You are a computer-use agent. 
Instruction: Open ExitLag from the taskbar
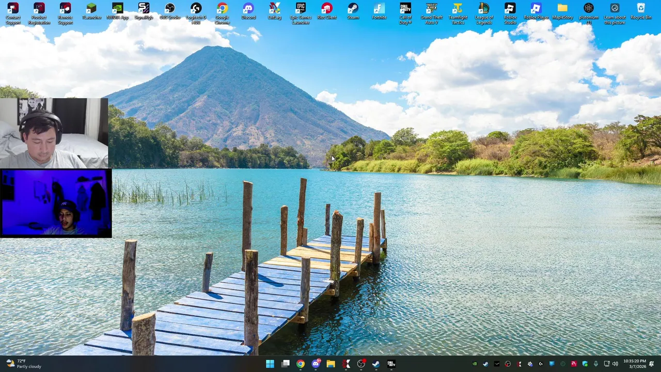(346, 364)
